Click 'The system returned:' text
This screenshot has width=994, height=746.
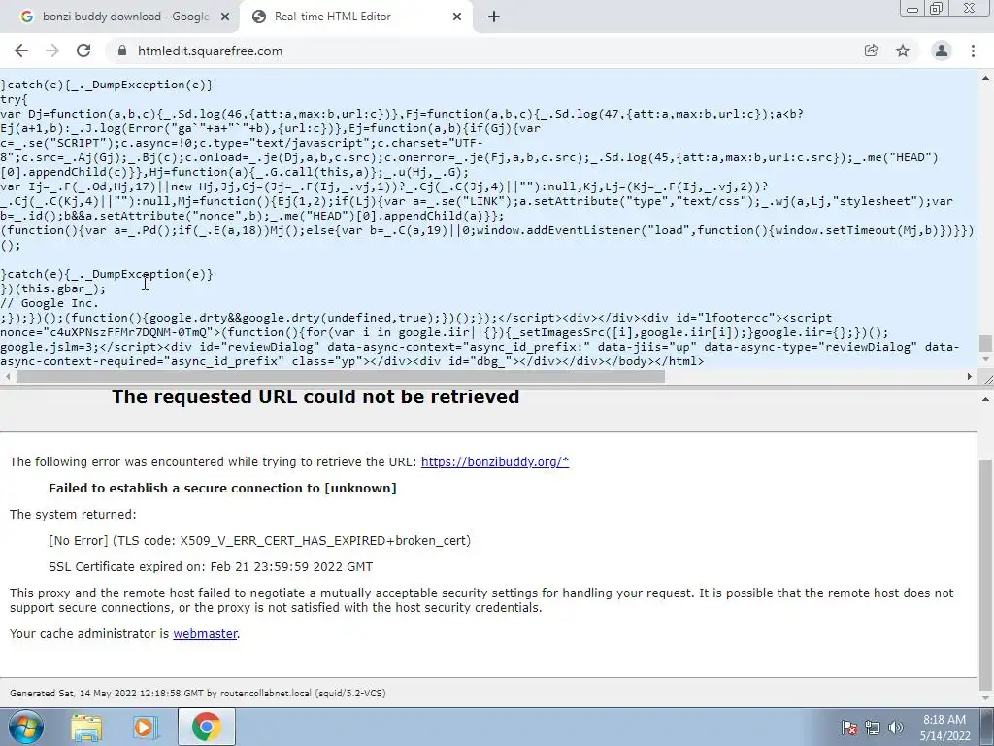point(73,515)
